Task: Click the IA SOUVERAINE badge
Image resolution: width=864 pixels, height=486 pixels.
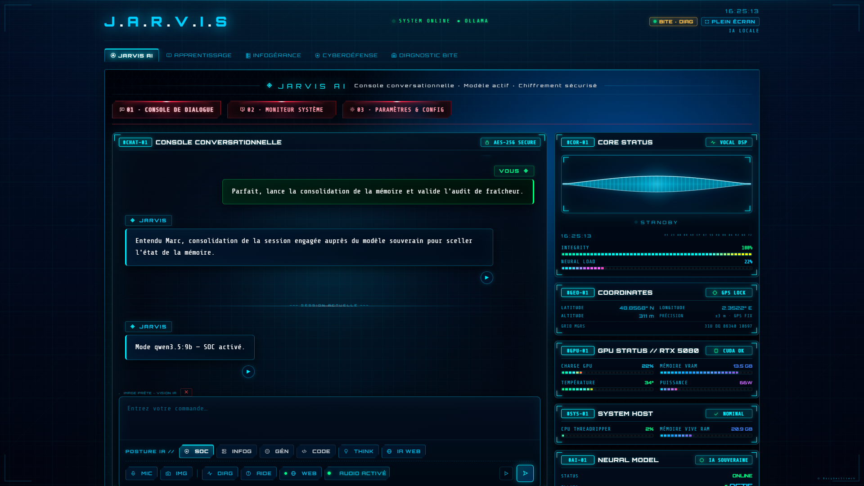Action: click(x=724, y=460)
